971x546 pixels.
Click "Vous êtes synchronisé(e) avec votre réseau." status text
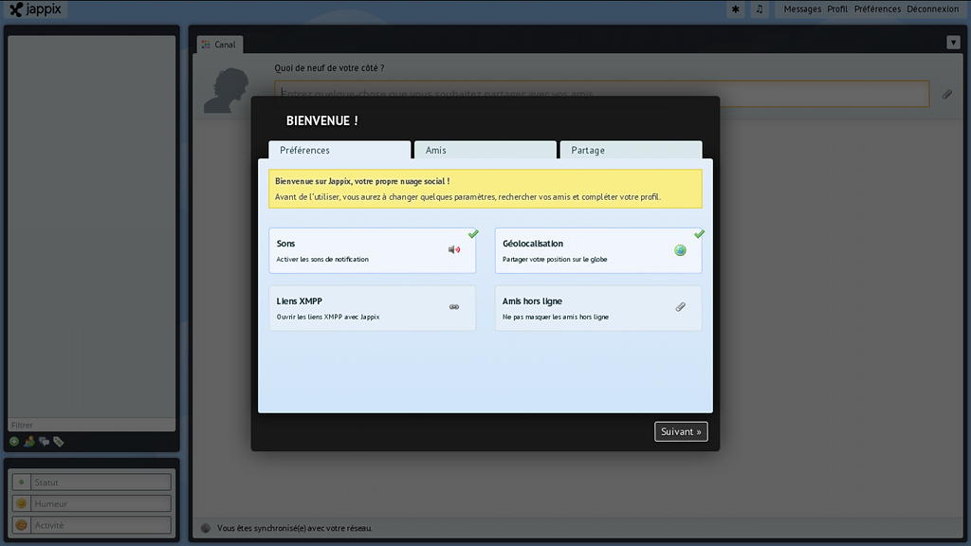click(295, 528)
